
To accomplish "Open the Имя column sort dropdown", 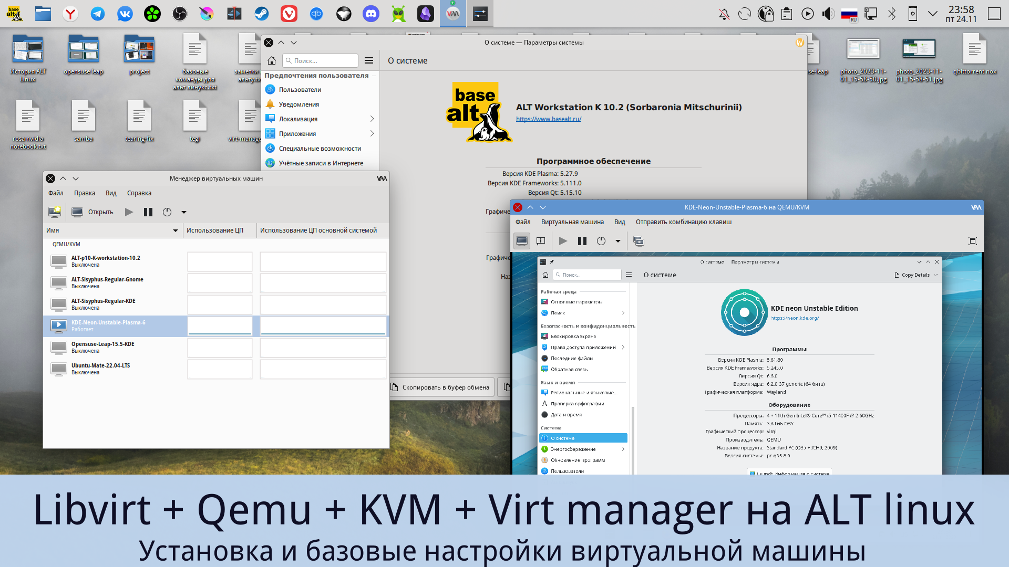I will tap(176, 230).
